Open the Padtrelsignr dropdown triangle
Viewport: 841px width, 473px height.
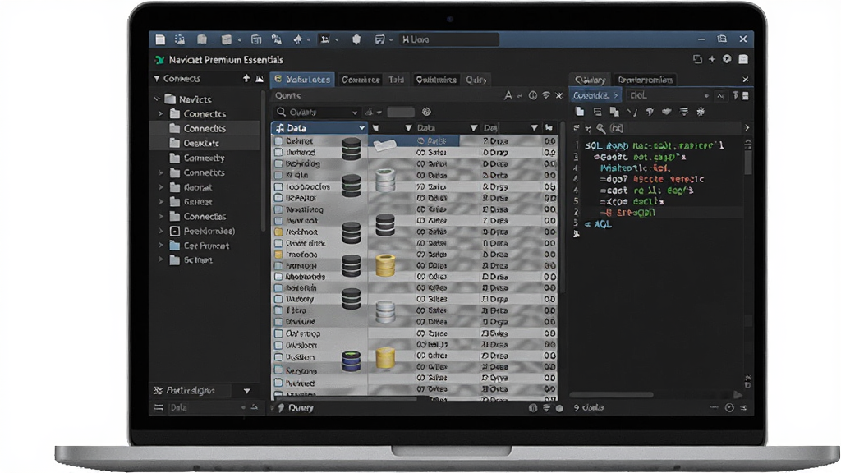(x=246, y=391)
